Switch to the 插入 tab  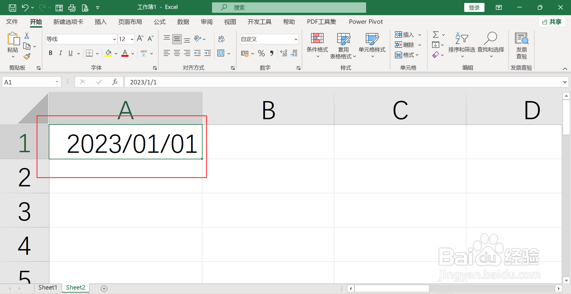pyautogui.click(x=101, y=22)
